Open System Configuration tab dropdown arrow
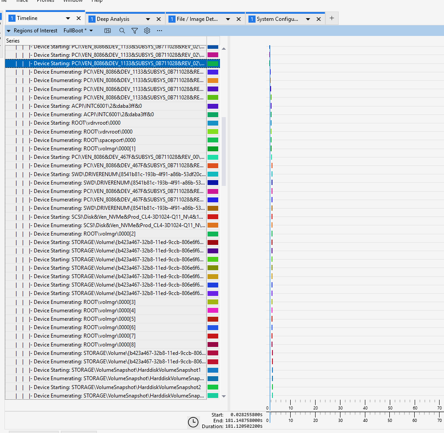 point(308,19)
